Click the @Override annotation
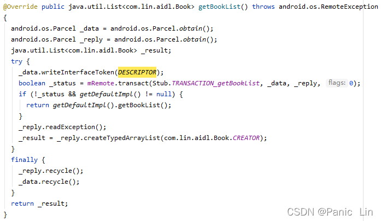Screen dimensions: 381x221 coord(20,7)
